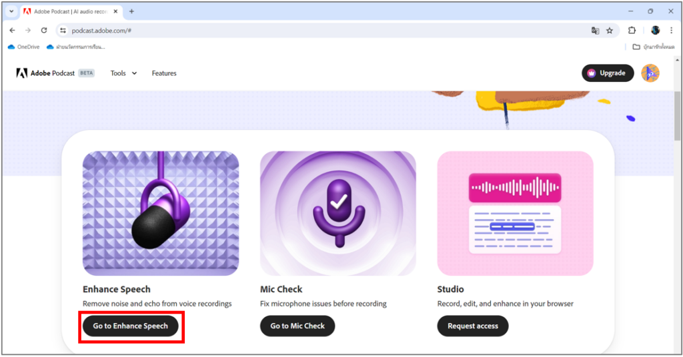Bookmark this page with star icon
Viewport: 683px width, 357px height.
610,31
